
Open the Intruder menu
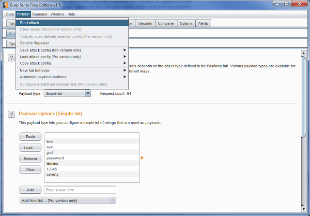(x=23, y=14)
